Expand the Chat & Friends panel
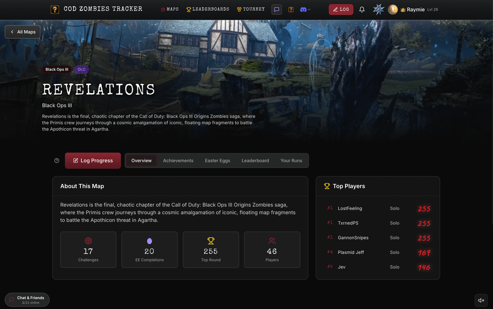This screenshot has width=493, height=309. [27, 300]
